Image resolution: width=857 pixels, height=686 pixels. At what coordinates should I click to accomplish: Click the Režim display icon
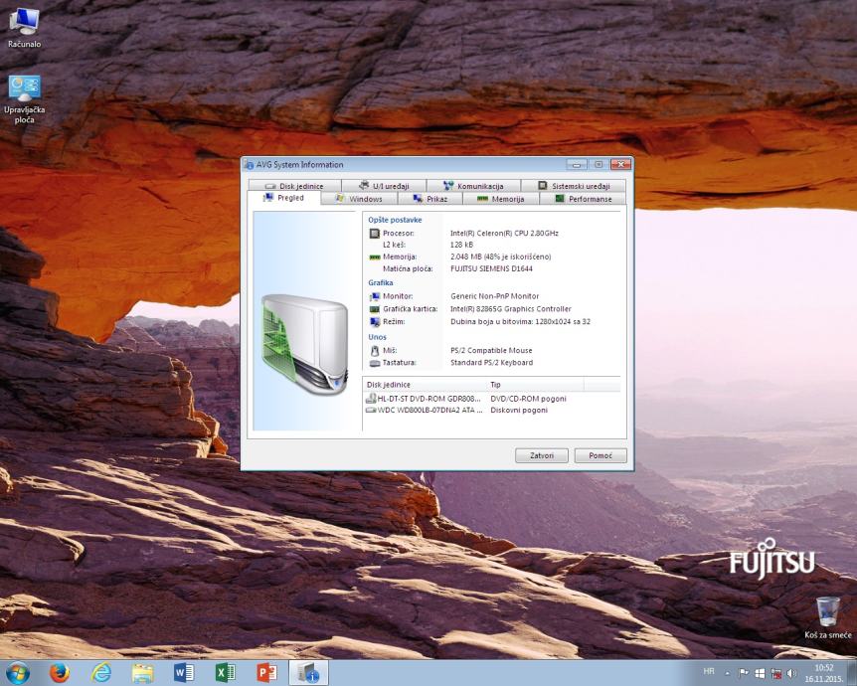375,322
